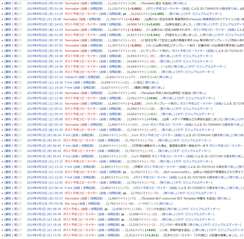This screenshot has height=239, width=244.
Task: Click the (3,826バイト) size text
Action: coord(115,77)
